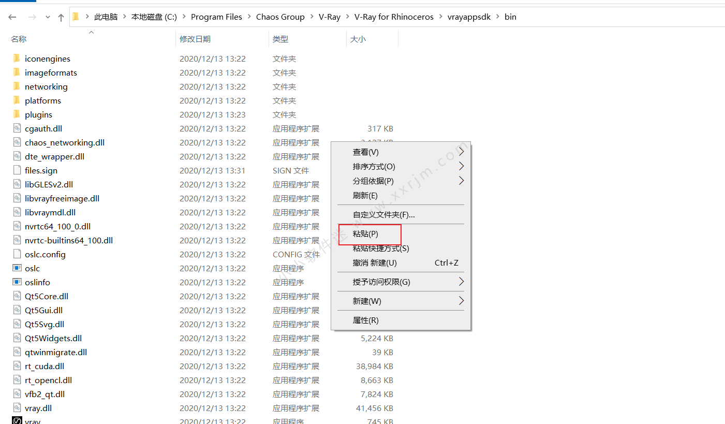
Task: Click the Back navigation arrow
Action: tap(12, 17)
